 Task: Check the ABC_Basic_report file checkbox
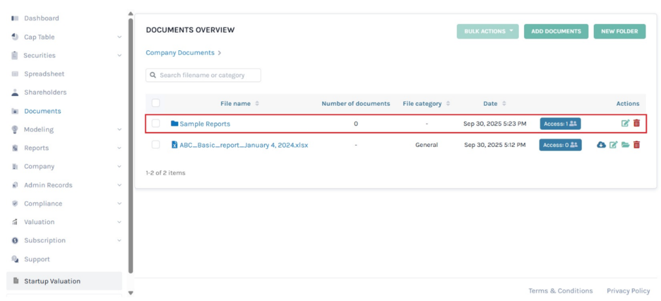[156, 145]
